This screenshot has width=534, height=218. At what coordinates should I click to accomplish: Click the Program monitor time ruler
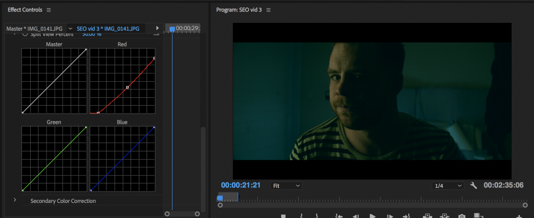click(x=372, y=198)
